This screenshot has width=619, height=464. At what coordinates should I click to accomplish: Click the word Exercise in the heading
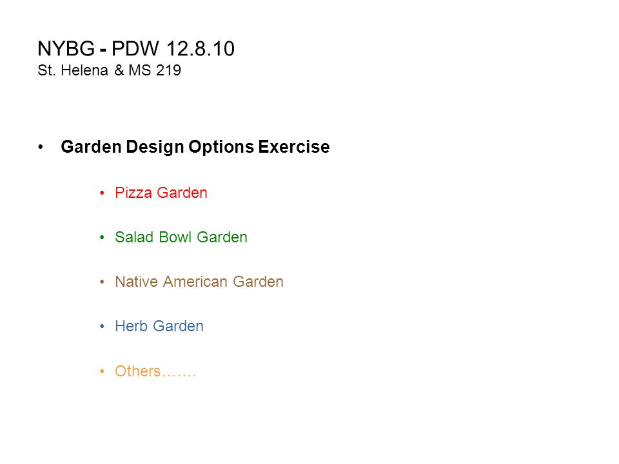point(294,147)
